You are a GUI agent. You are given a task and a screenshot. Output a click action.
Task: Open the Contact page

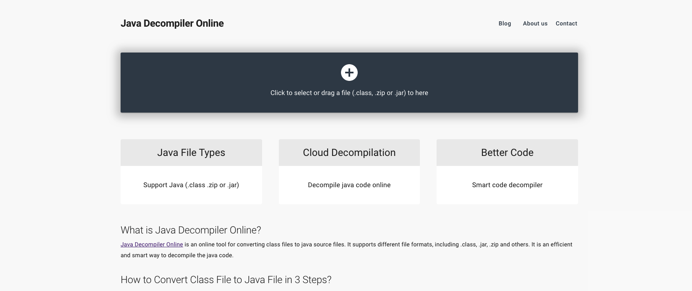(x=566, y=23)
